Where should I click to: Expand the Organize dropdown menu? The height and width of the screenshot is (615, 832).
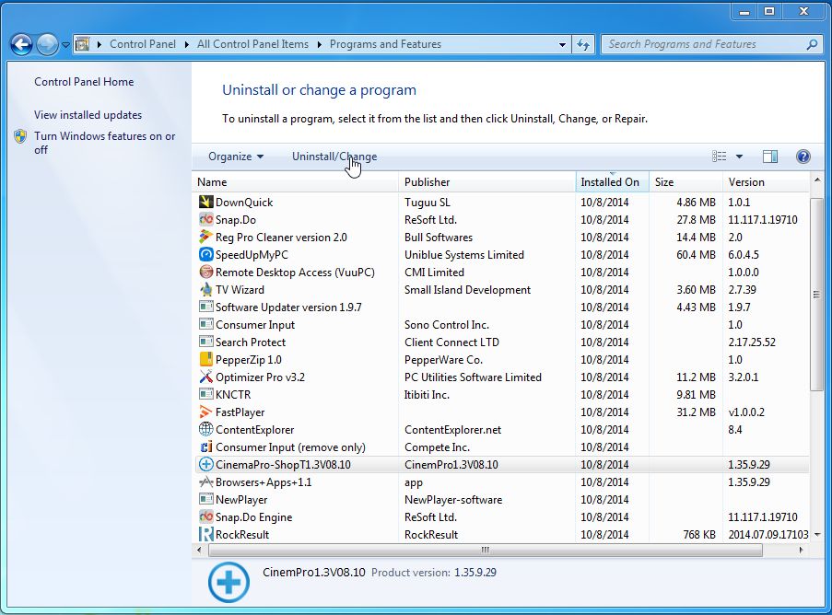(236, 157)
